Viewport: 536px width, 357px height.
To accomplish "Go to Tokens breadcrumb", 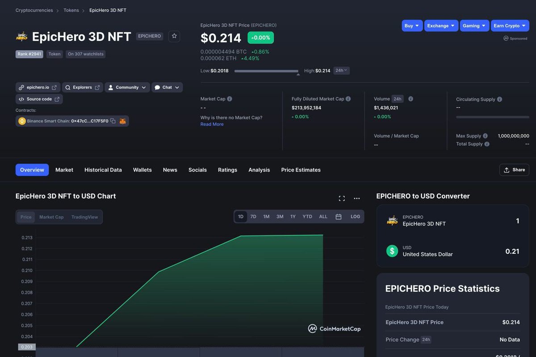I will click(x=71, y=10).
